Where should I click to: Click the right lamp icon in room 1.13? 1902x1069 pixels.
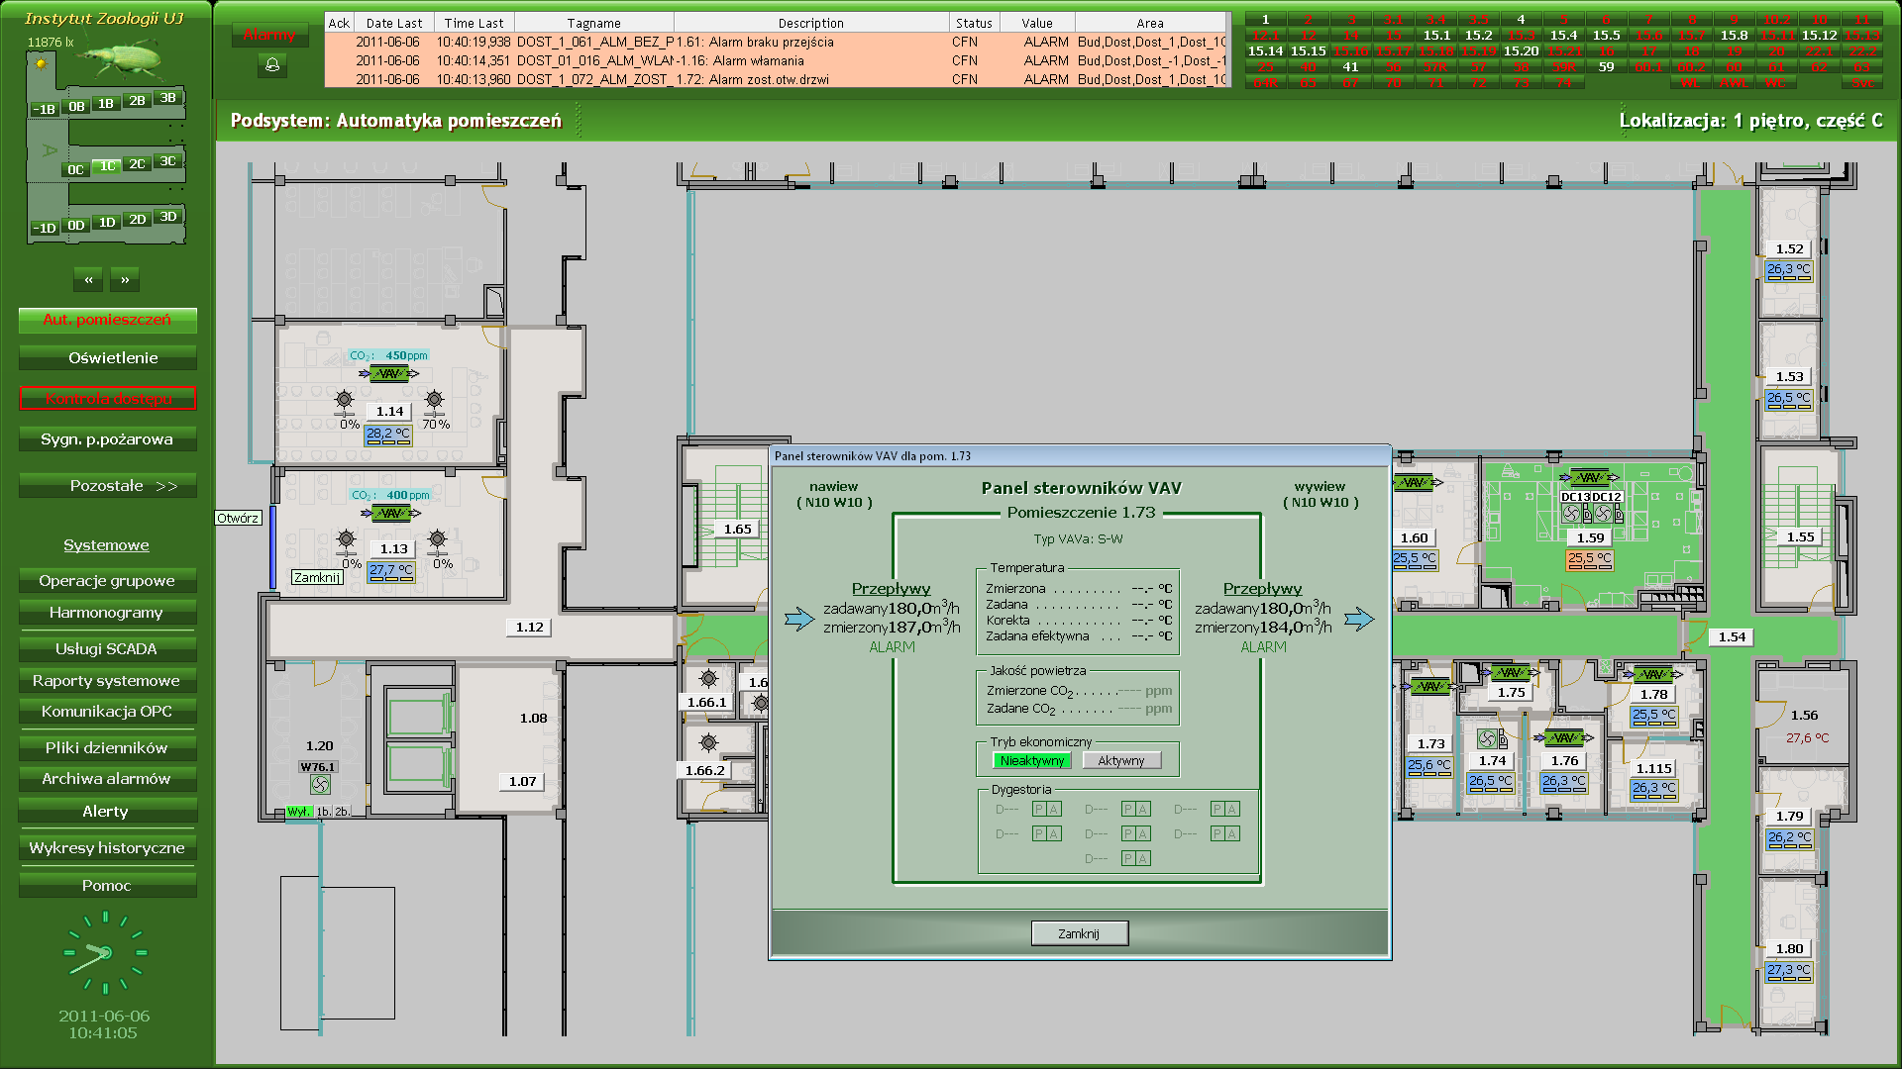(437, 540)
